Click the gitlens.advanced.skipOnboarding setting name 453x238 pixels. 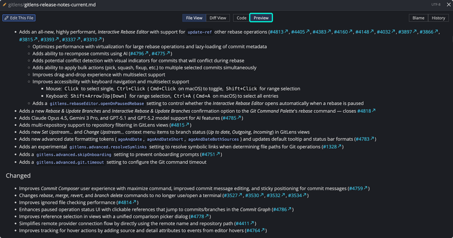pos(74,154)
